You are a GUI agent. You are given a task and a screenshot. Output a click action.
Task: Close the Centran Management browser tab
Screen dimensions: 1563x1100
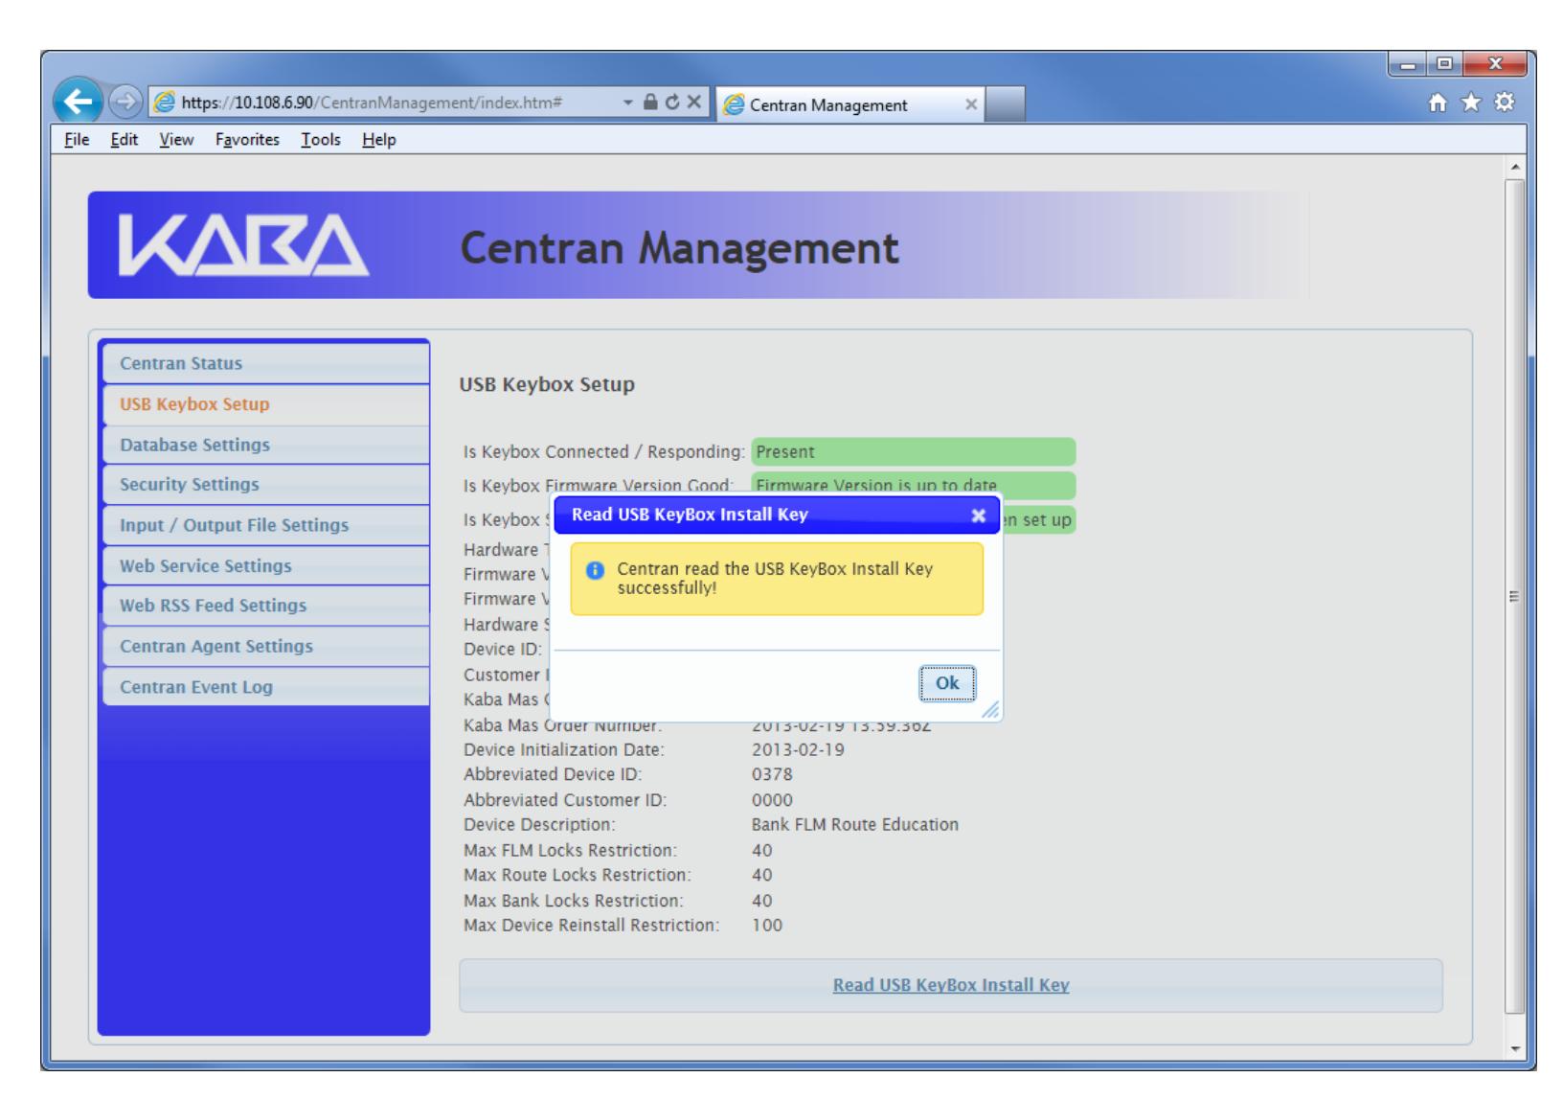point(971,104)
